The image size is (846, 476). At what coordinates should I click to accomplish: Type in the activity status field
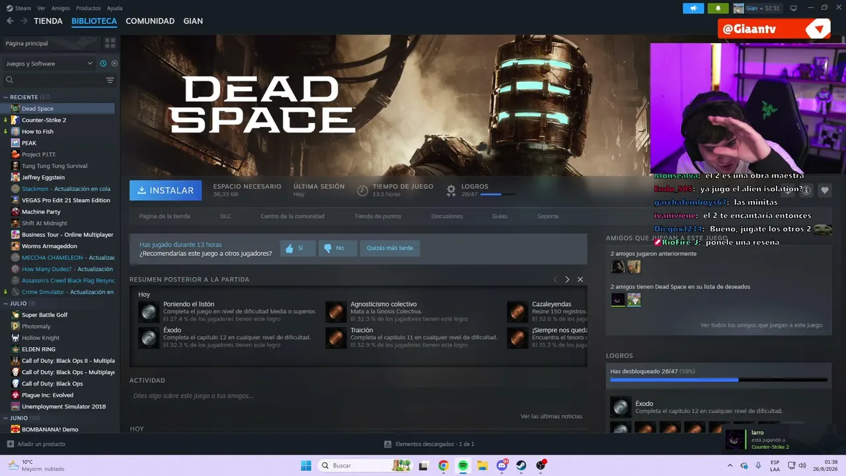pyautogui.click(x=357, y=396)
